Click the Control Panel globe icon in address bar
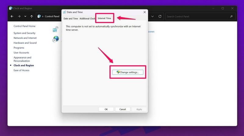 click(39, 16)
